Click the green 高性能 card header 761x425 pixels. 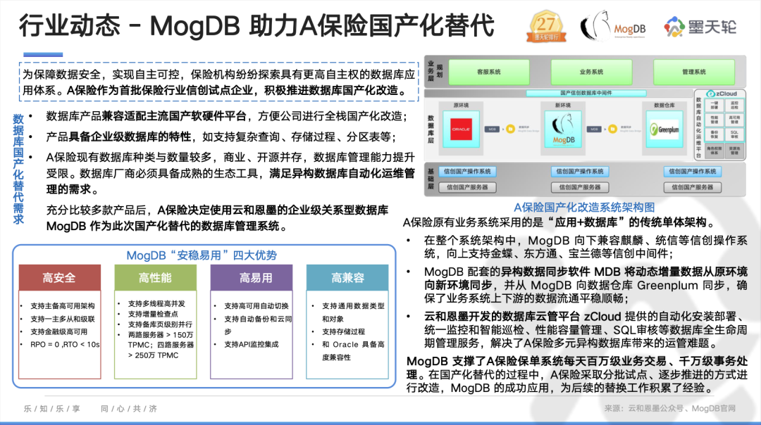tap(155, 278)
